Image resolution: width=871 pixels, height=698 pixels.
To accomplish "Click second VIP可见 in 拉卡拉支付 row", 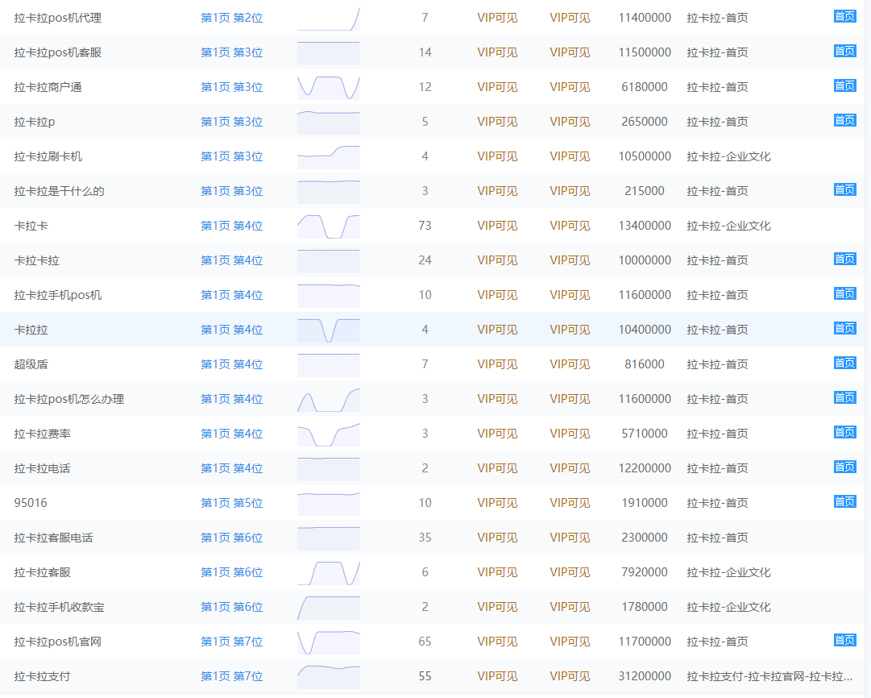I will click(x=570, y=676).
